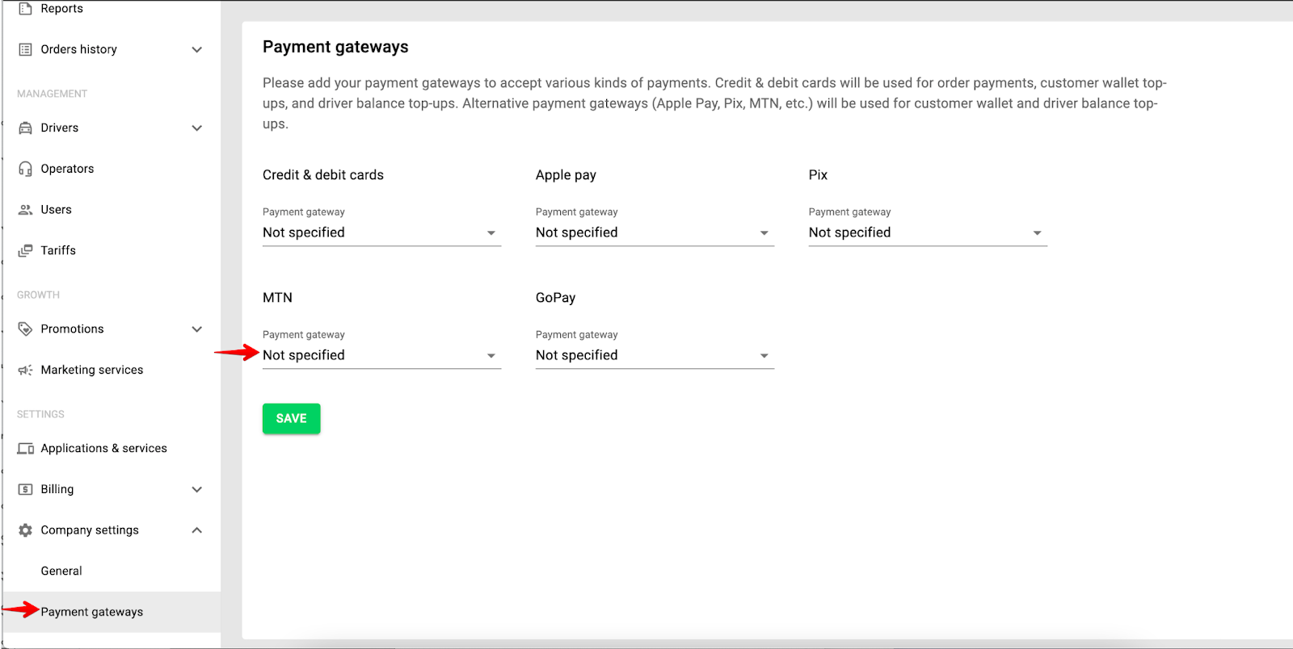Select Payment gateways in the sidebar
The height and width of the screenshot is (649, 1293).
pyautogui.click(x=92, y=612)
